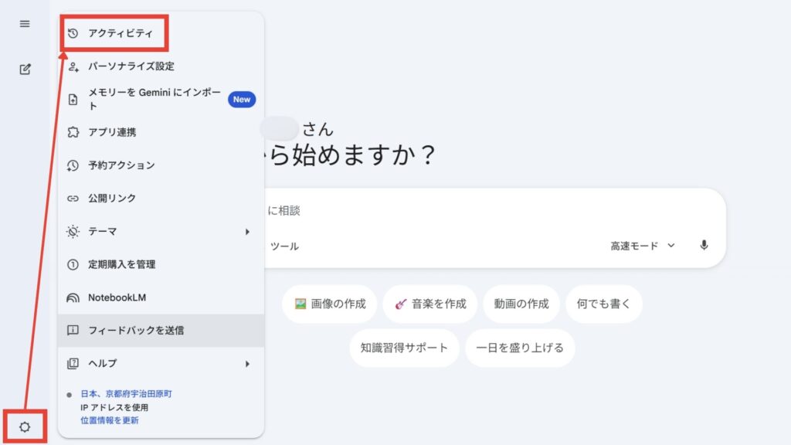This screenshot has width=791, height=445.
Task: Click the prompt text input field
Action: click(x=494, y=210)
